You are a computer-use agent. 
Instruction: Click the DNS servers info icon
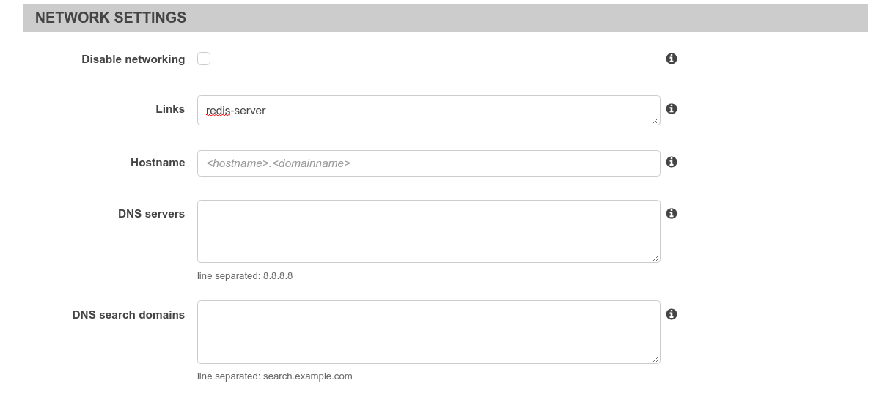click(x=671, y=214)
